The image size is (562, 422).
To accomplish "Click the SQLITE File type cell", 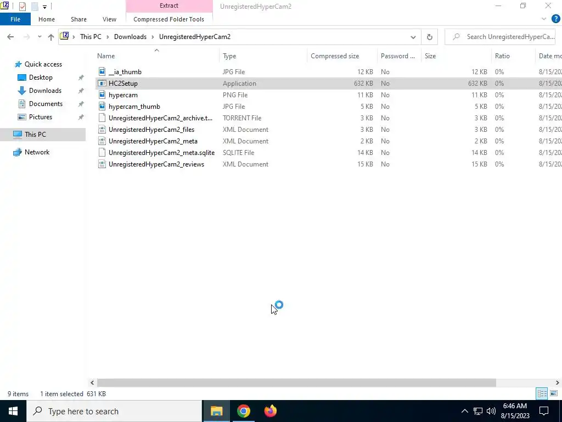I will pyautogui.click(x=238, y=153).
